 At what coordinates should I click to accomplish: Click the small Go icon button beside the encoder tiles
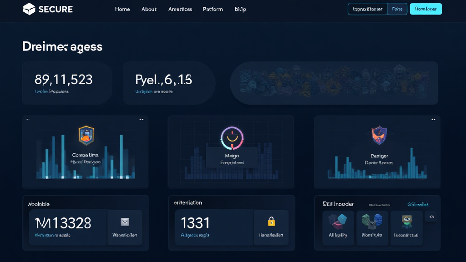click(x=431, y=217)
